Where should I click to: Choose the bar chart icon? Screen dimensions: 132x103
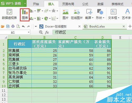pyautogui.click(x=39, y=11)
